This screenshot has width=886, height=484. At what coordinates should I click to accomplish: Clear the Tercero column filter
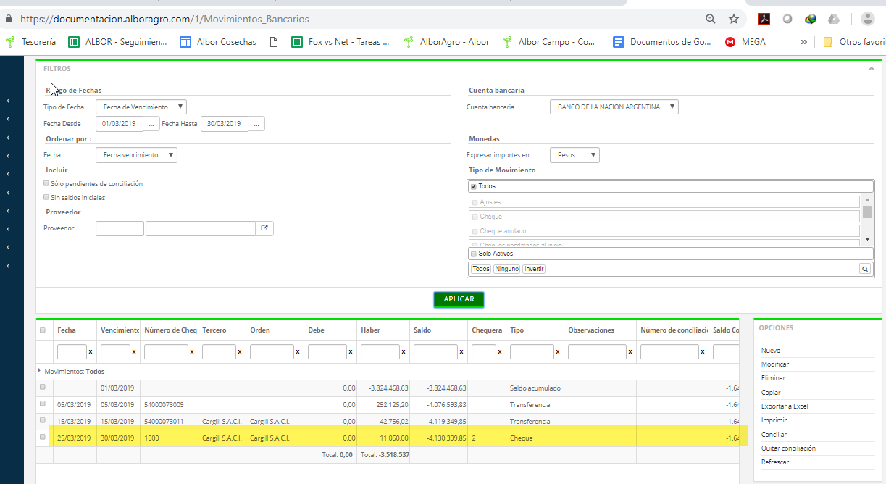tap(239, 352)
